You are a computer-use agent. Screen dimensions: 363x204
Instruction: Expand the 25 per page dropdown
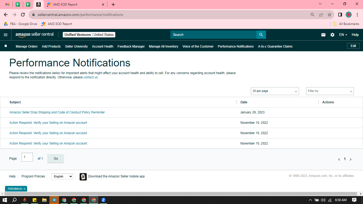pyautogui.click(x=275, y=91)
